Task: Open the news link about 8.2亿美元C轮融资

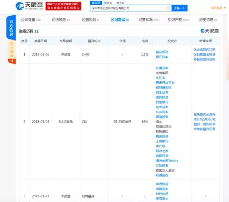Action: (204, 122)
